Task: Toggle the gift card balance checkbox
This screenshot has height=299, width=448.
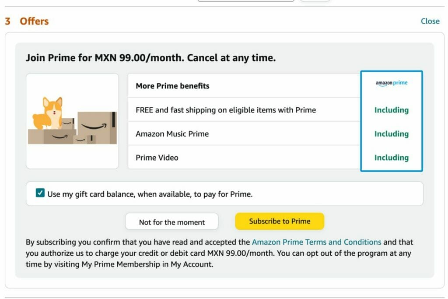Action: (40, 193)
